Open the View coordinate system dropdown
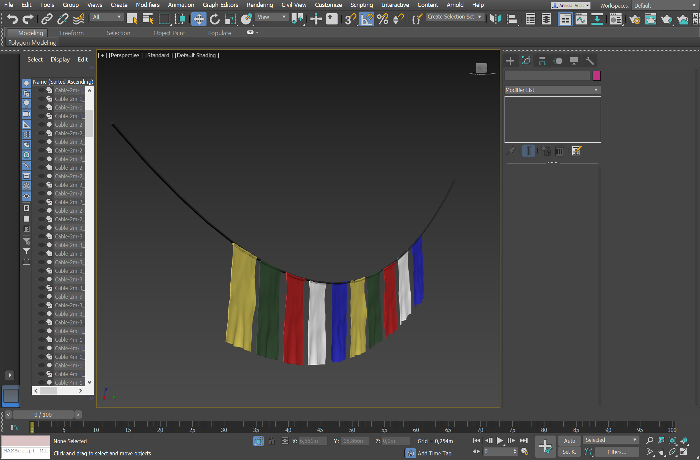This screenshot has height=460, width=700. coord(271,17)
